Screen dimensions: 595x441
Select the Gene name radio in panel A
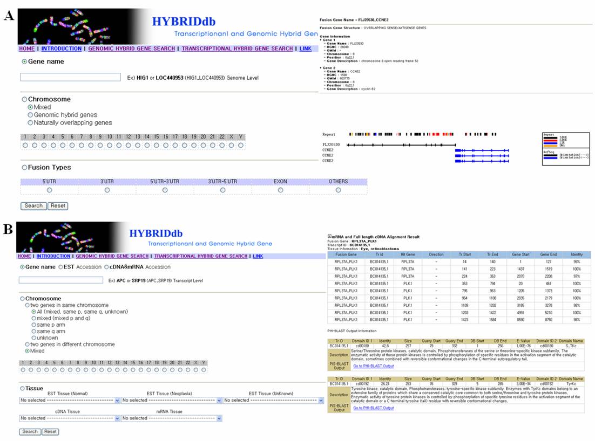coord(24,61)
